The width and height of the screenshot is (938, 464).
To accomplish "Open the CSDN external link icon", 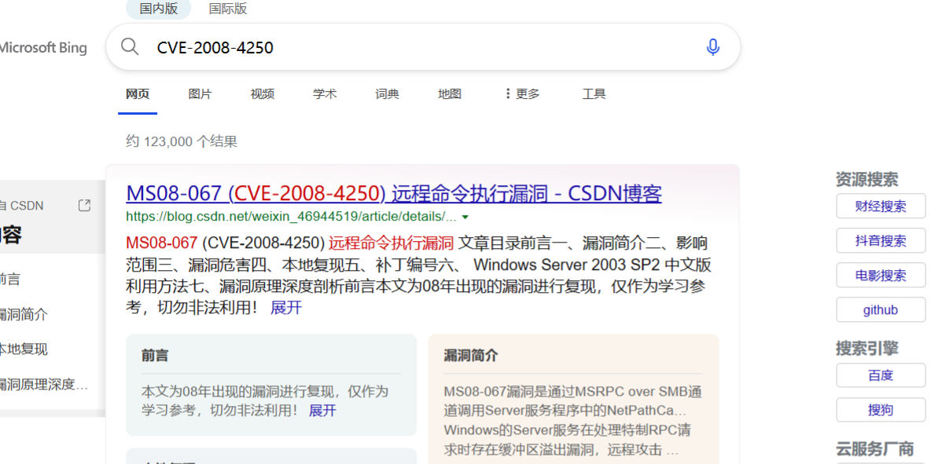I will (84, 206).
